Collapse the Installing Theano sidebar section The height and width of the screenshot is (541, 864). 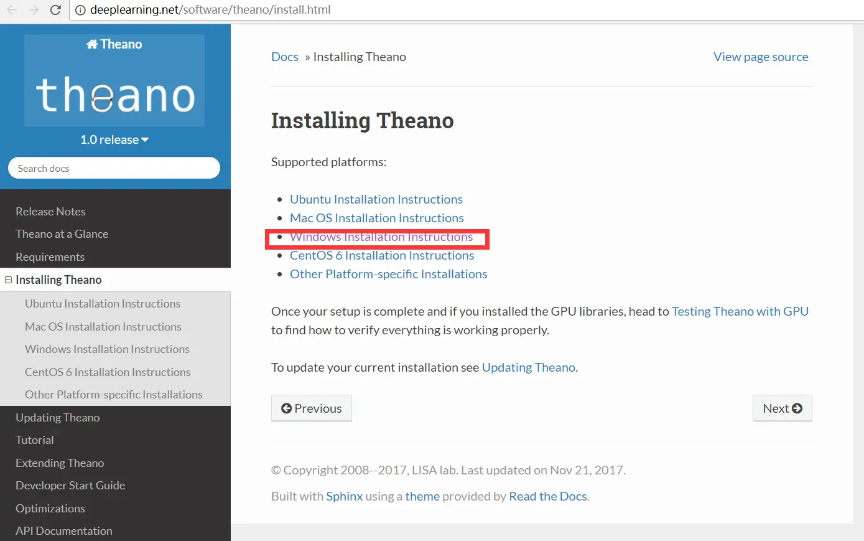click(8, 280)
